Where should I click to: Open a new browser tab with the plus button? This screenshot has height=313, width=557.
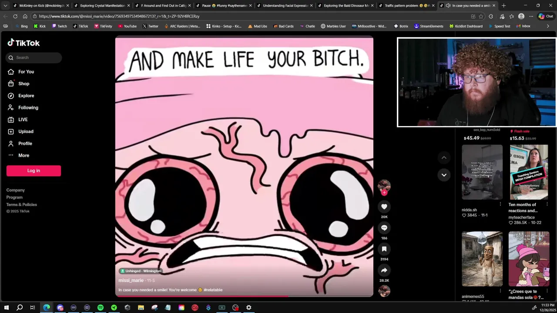[503, 6]
